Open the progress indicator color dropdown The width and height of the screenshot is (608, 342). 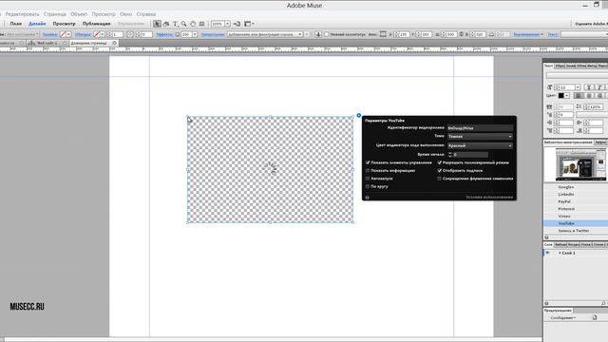tap(480, 145)
